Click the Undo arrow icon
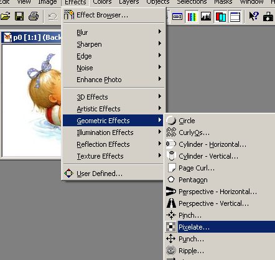275x260 pixels. click(x=53, y=16)
